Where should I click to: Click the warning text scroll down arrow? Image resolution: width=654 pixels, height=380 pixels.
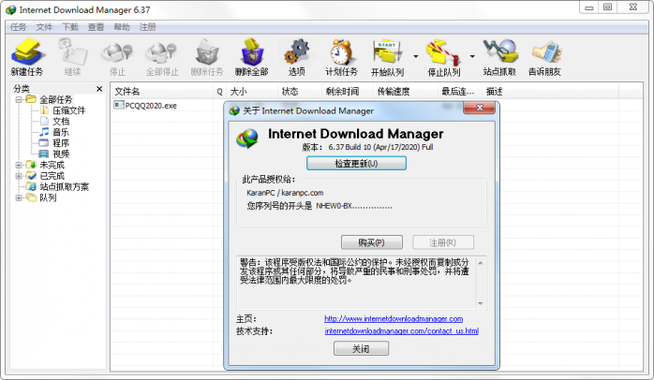[481, 303]
